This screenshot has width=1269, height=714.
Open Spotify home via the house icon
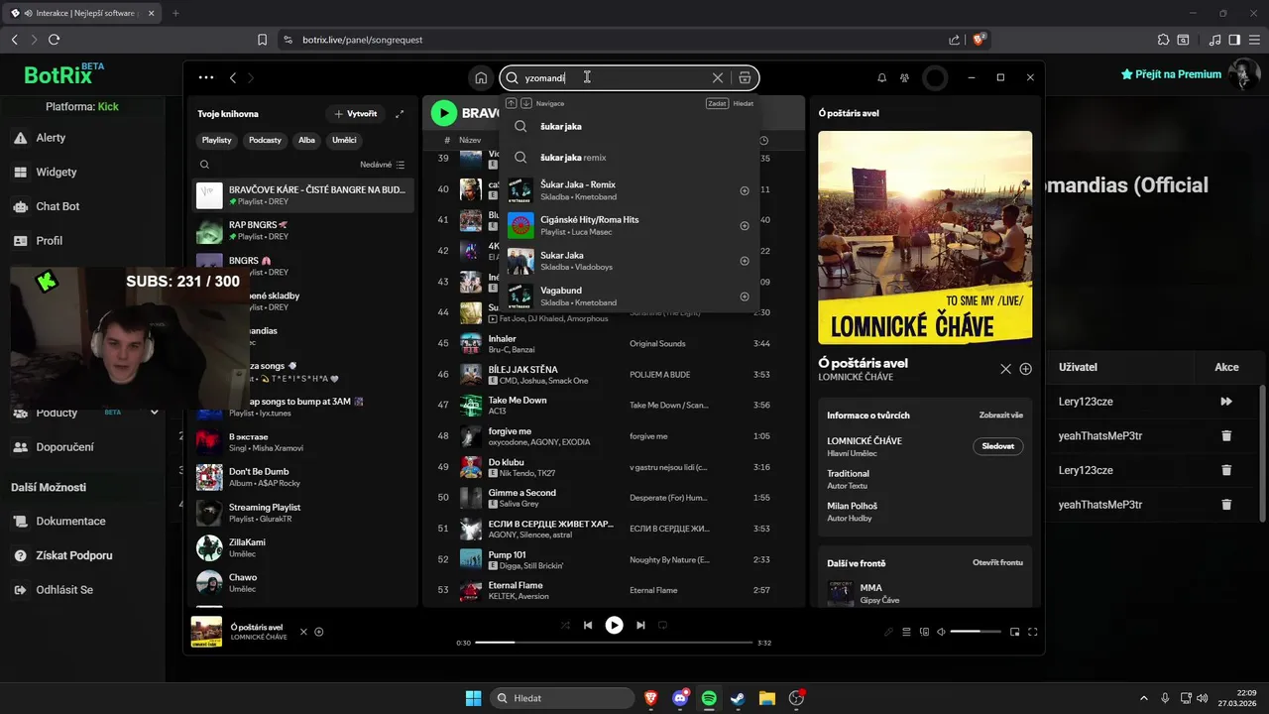(x=481, y=77)
